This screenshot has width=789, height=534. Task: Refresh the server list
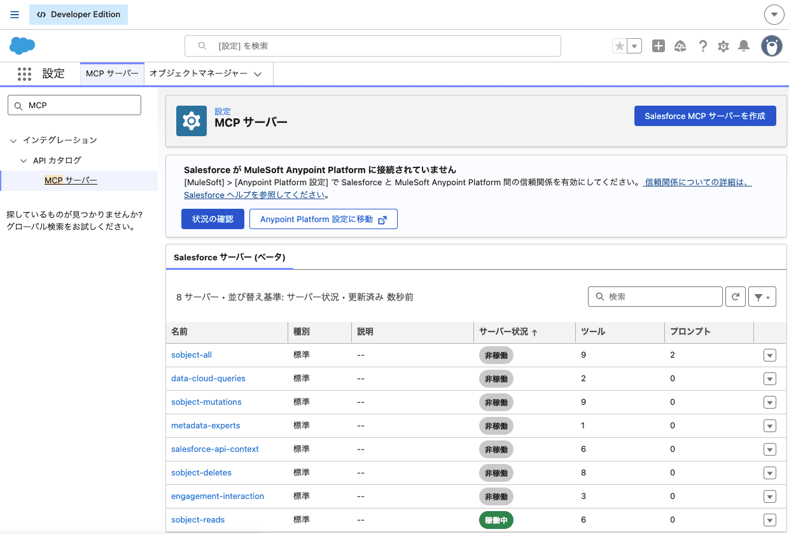[x=735, y=297]
